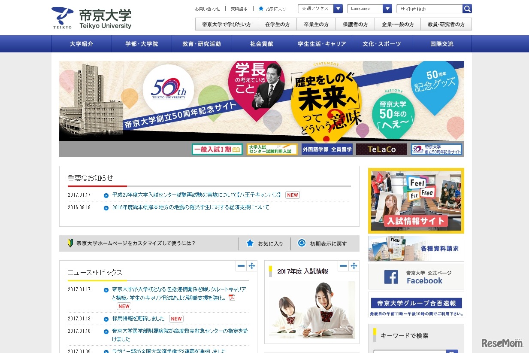Open 2016年度熊本県熊本地方の地震 support link
The image size is (529, 353).
coord(191,207)
